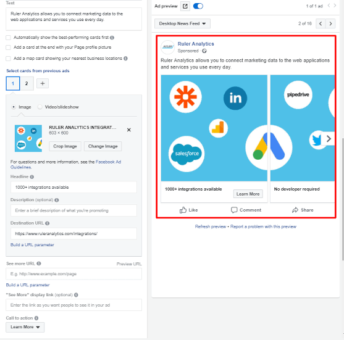Viewport: 344px width, 340px height.
Task: Click Learn More button in ad preview
Action: (248, 194)
